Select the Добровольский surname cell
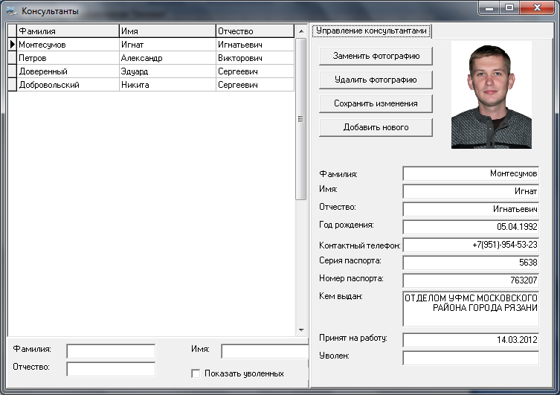The width and height of the screenshot is (560, 395). 68,85
